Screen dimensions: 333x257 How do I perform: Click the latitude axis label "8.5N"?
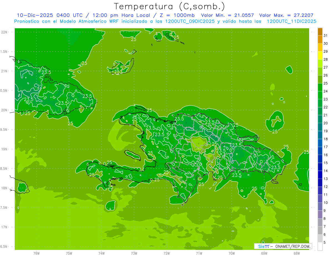(4, 169)
